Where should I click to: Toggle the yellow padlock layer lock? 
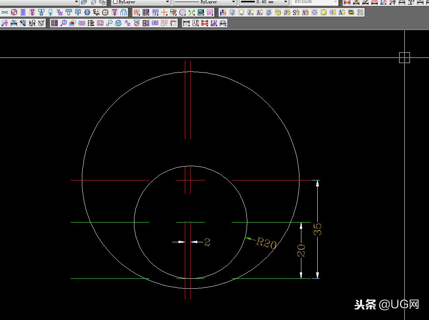(278, 12)
